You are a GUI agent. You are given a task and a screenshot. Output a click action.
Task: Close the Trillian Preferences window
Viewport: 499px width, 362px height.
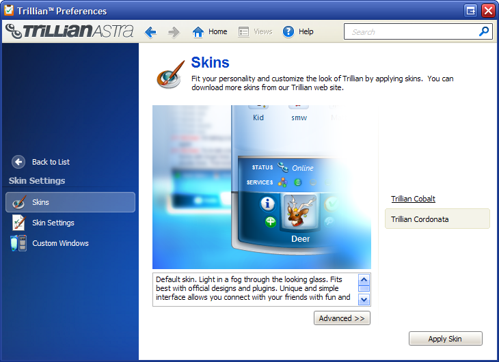pos(488,10)
